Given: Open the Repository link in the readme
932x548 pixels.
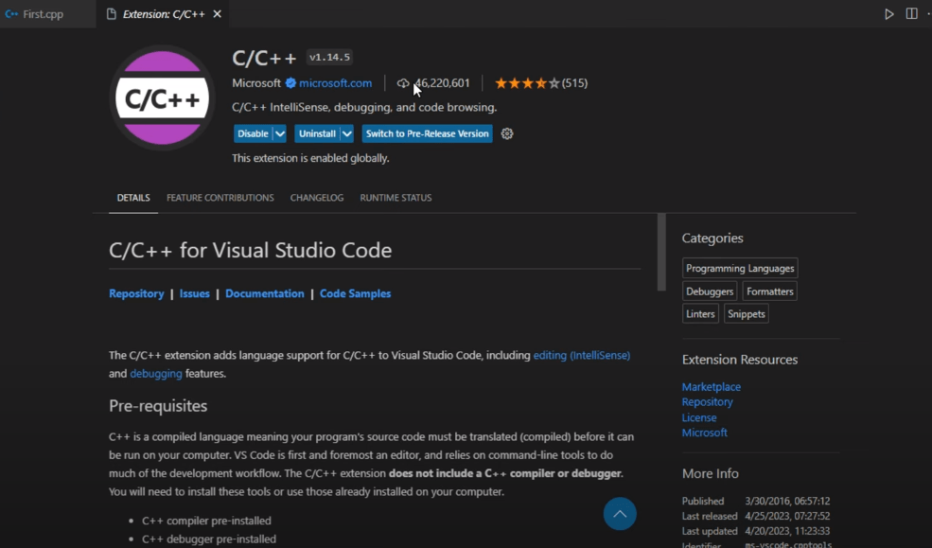Looking at the screenshot, I should tap(136, 293).
